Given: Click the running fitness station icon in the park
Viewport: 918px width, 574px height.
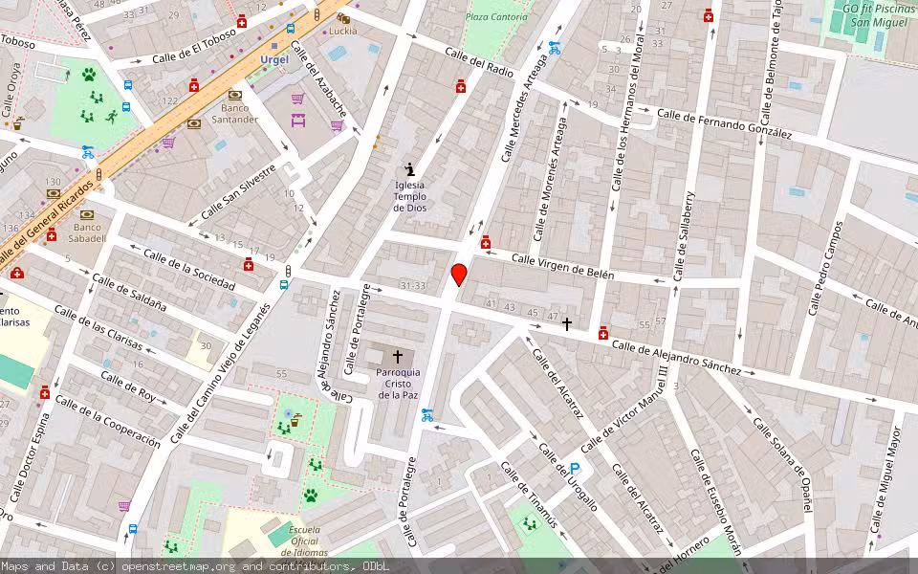Looking at the screenshot, I should [x=111, y=117].
